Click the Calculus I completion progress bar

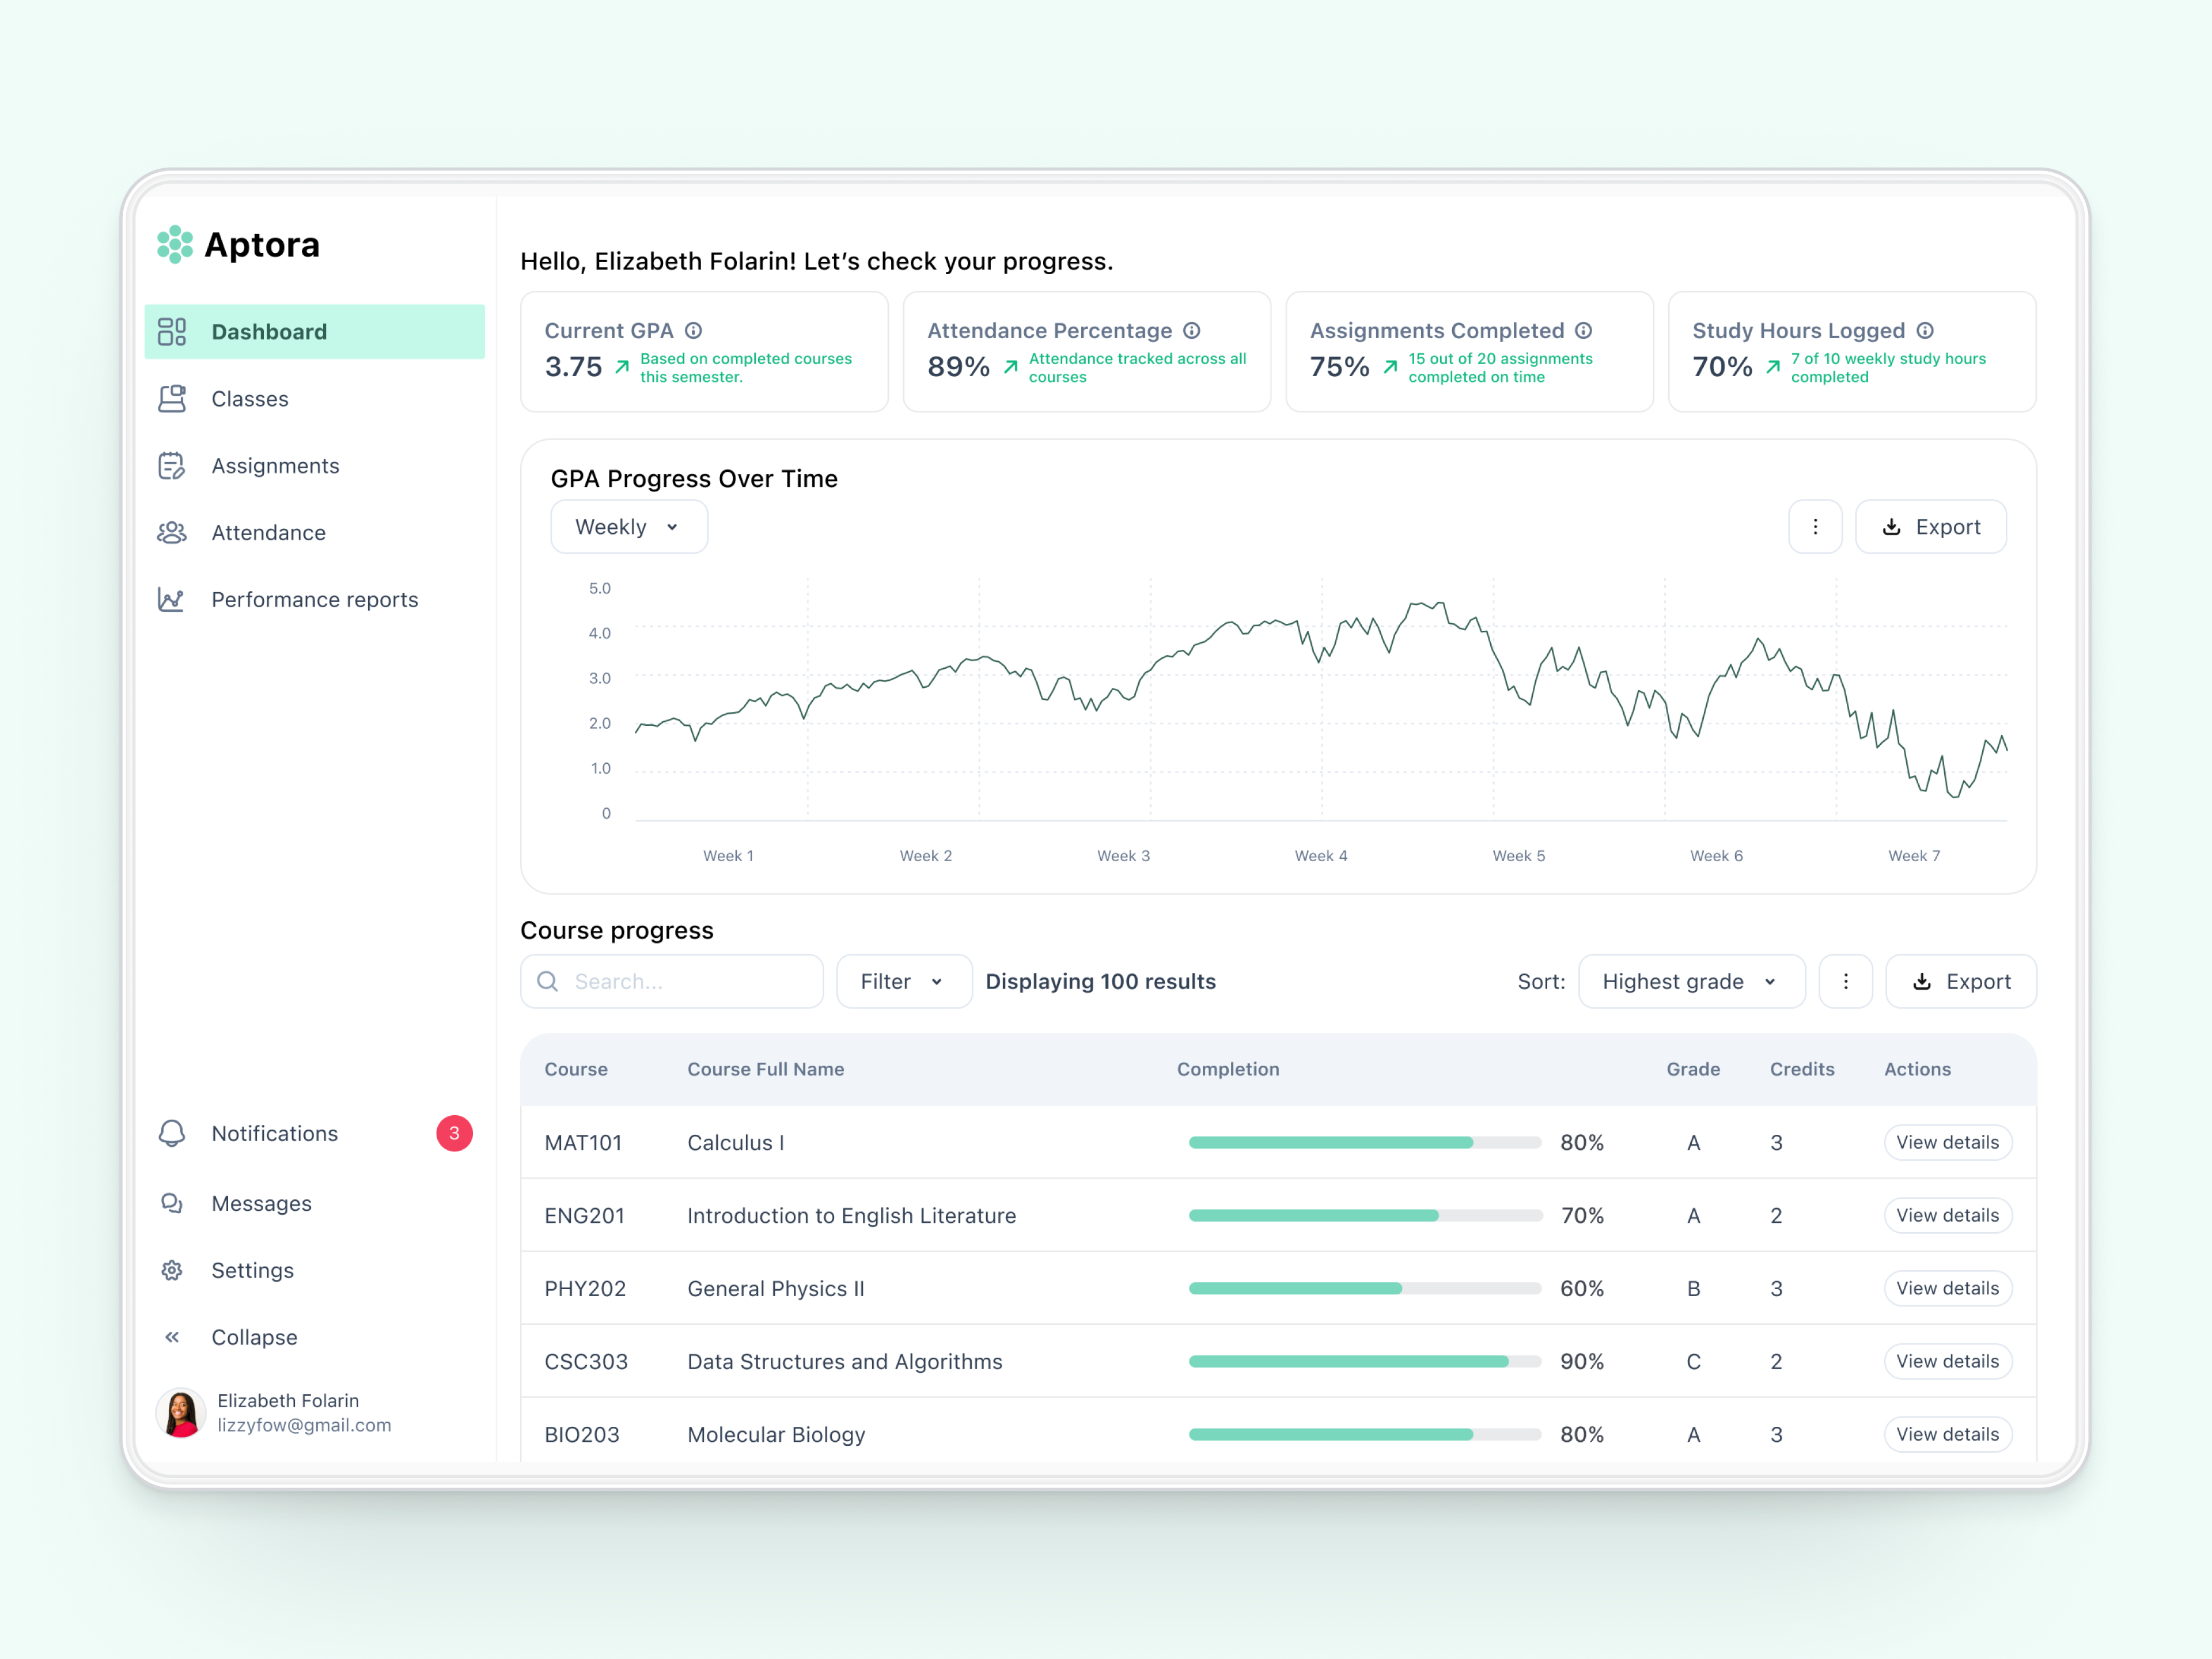coord(1364,1142)
